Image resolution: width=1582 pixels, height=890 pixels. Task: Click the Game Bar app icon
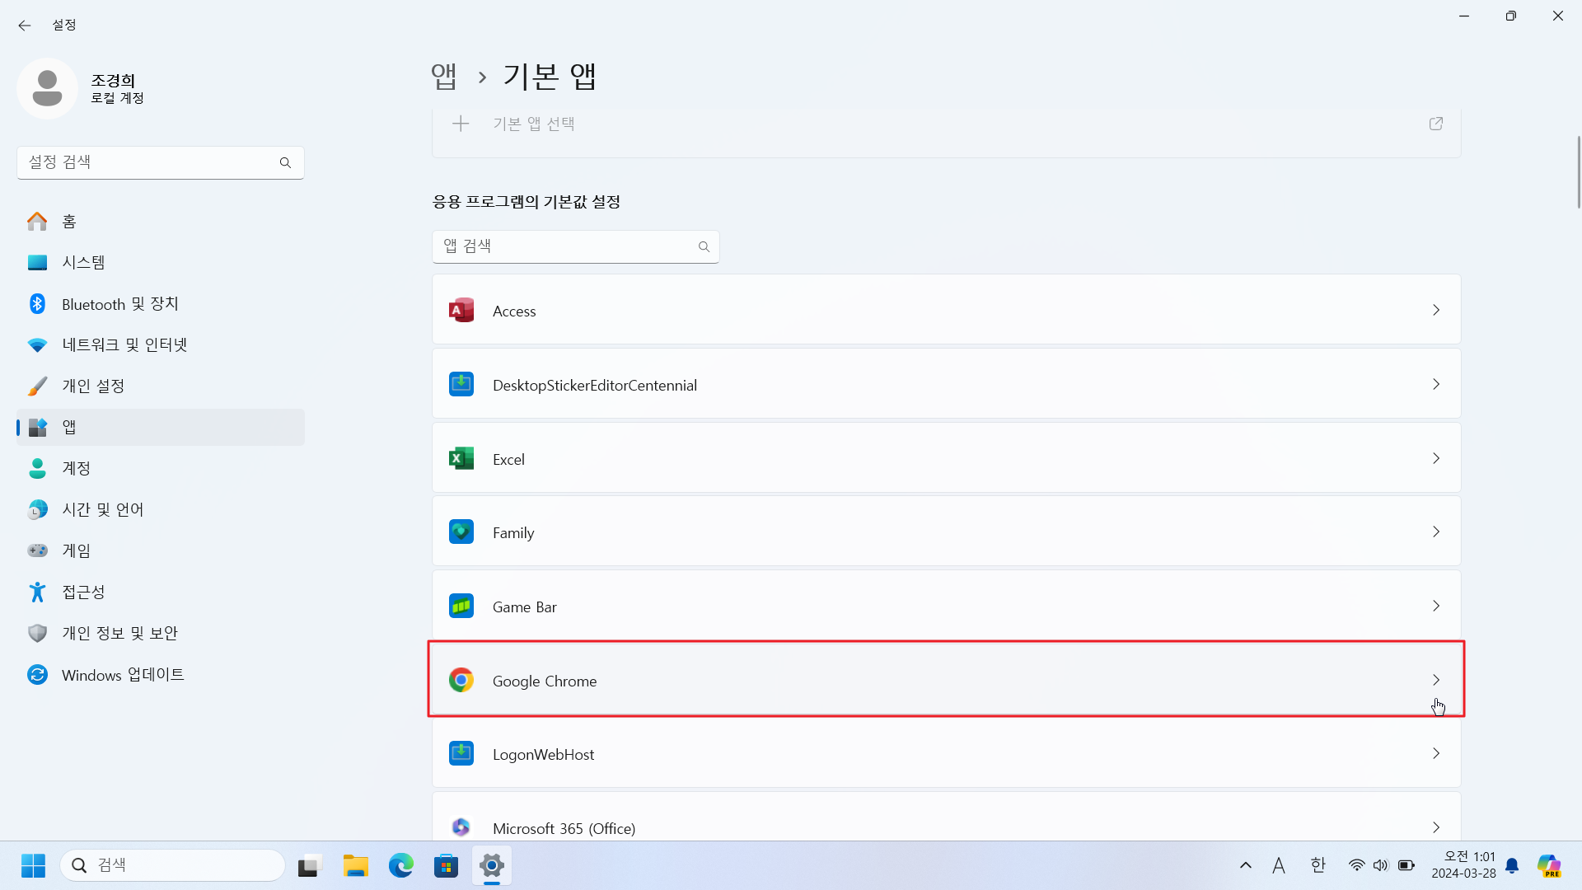[461, 606]
